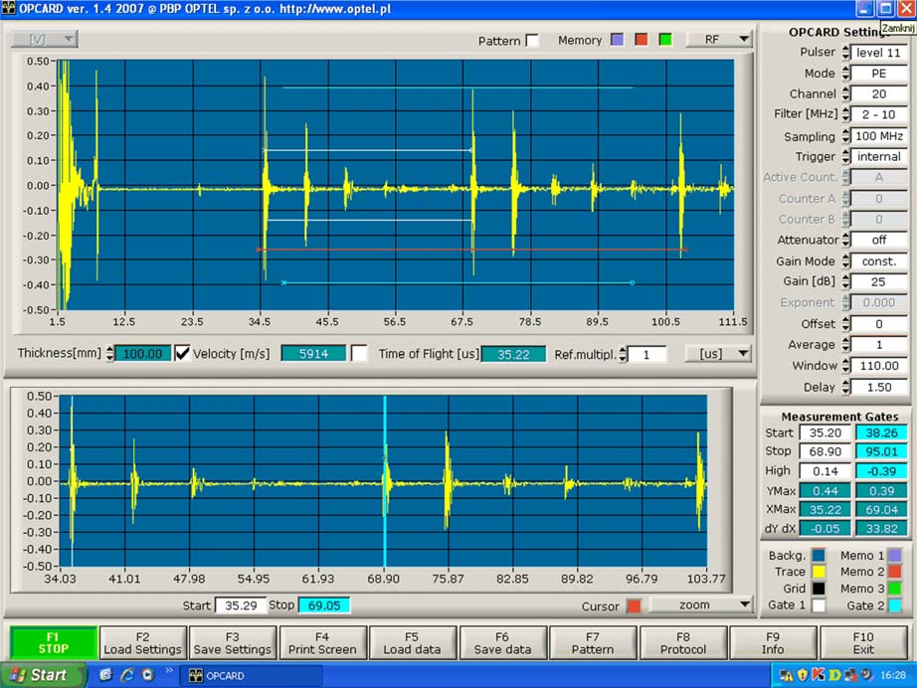
Task: Change the Memo 3 color swatch
Action: (895, 589)
